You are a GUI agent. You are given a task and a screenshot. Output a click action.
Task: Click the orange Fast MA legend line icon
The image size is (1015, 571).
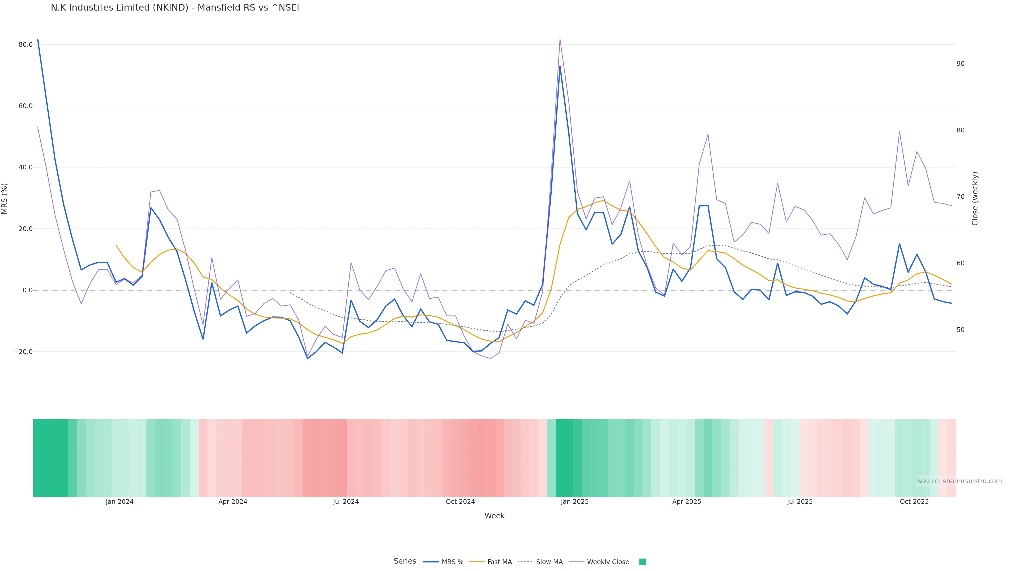(477, 562)
